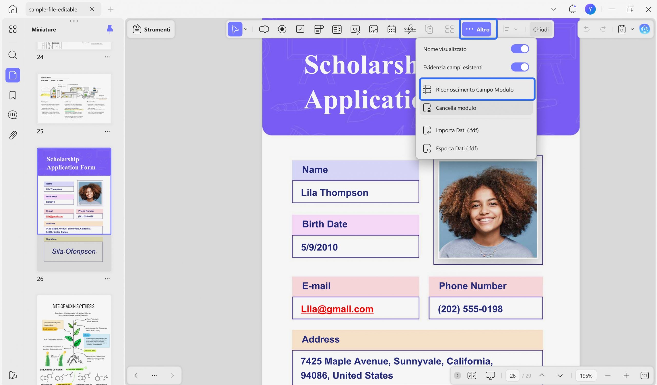The height and width of the screenshot is (385, 657).
Task: Add a radio button field
Action: pyautogui.click(x=282, y=29)
